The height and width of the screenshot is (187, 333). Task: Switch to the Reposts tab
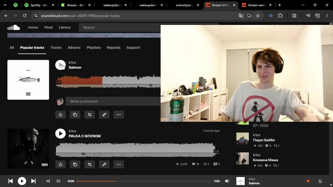click(x=113, y=48)
